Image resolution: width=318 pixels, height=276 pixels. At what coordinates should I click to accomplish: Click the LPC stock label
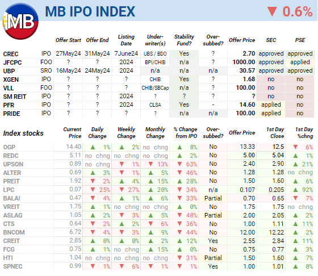tap(9, 190)
